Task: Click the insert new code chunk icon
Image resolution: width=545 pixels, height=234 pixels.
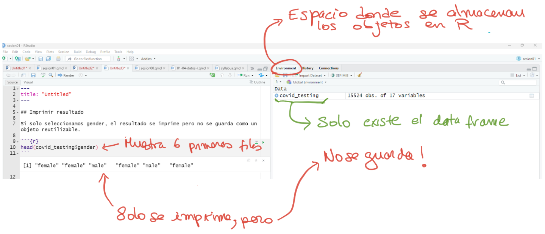Action: [x=212, y=75]
